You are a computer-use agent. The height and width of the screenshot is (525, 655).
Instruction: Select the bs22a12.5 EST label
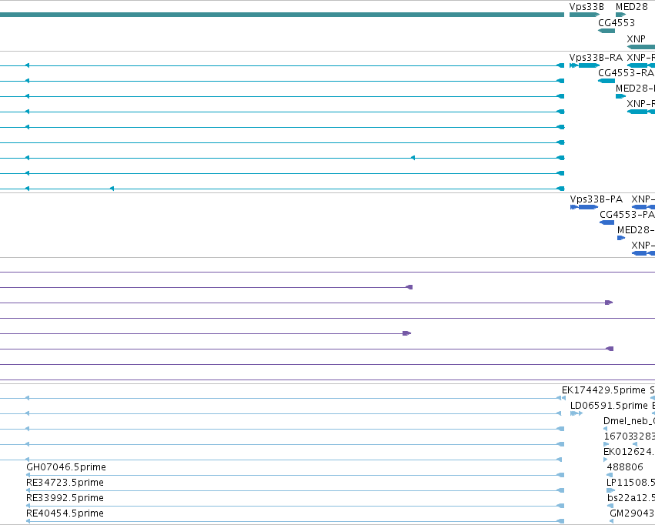(x=631, y=498)
